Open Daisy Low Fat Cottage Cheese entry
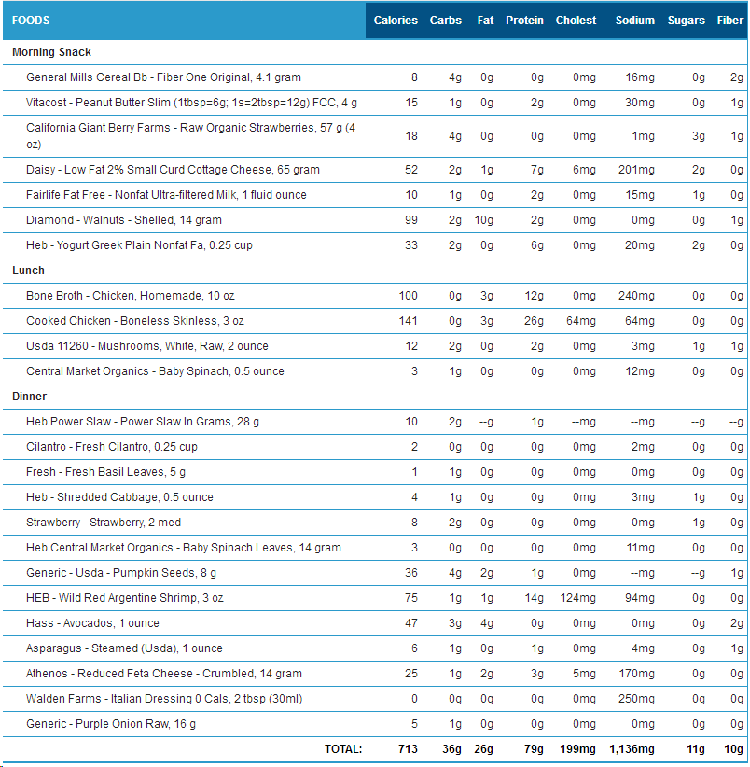750x767 pixels. (173, 170)
